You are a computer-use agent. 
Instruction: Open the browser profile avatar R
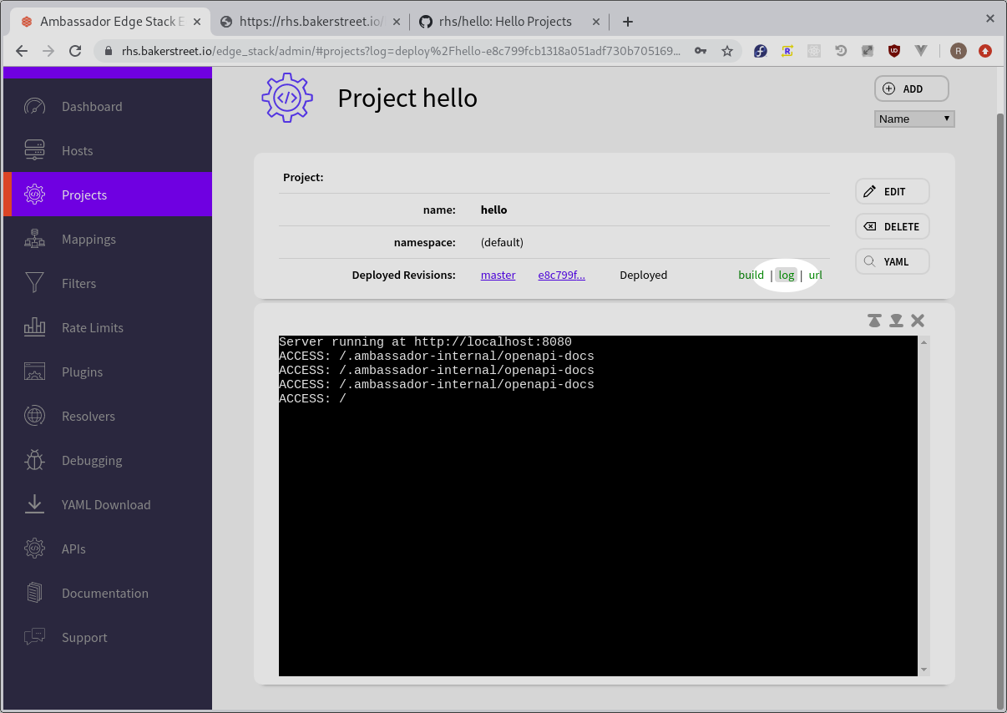(x=959, y=51)
